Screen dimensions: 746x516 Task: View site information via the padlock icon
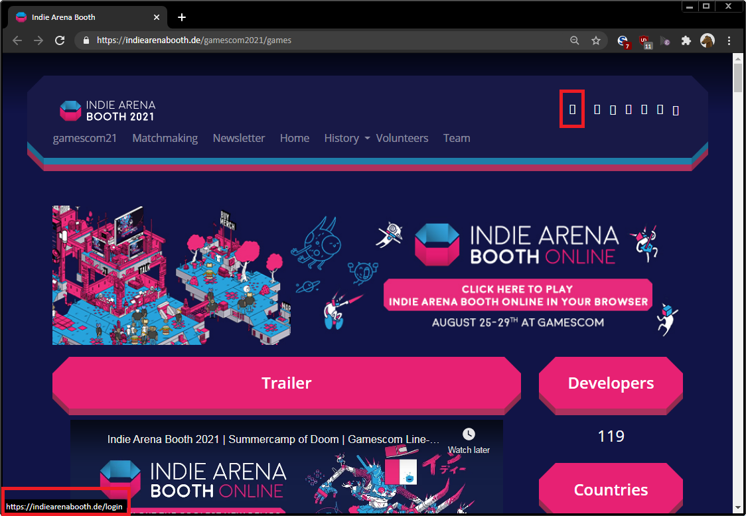pos(86,40)
